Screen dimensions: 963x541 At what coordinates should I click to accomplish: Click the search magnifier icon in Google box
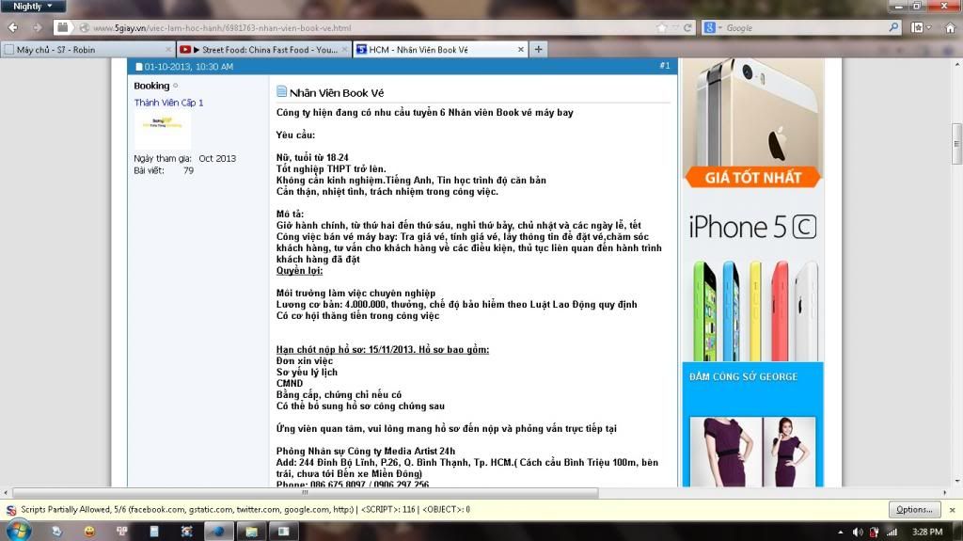pyautogui.click(x=894, y=27)
